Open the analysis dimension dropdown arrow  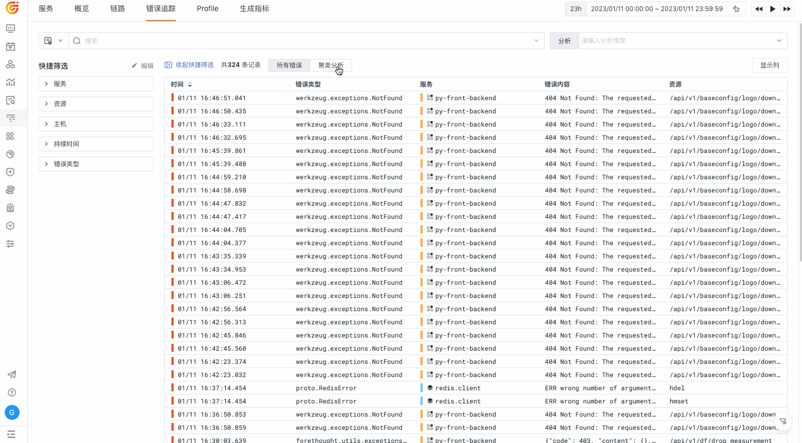779,41
